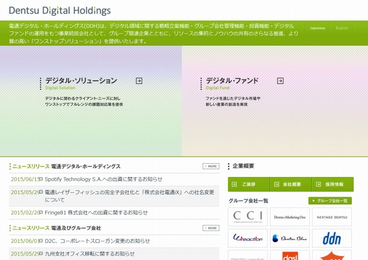Open the ご挨拶 page button
This screenshot has width=368, height=260.
(249, 184)
